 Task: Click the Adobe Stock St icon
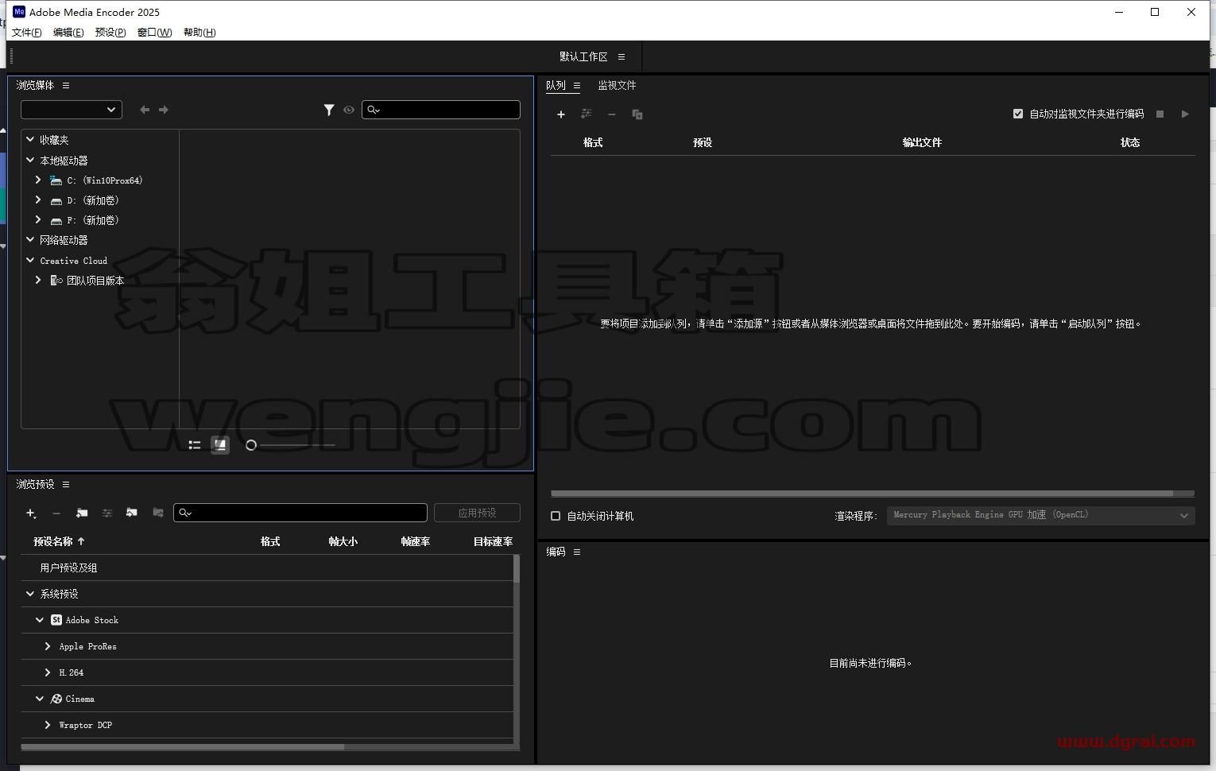tap(56, 620)
